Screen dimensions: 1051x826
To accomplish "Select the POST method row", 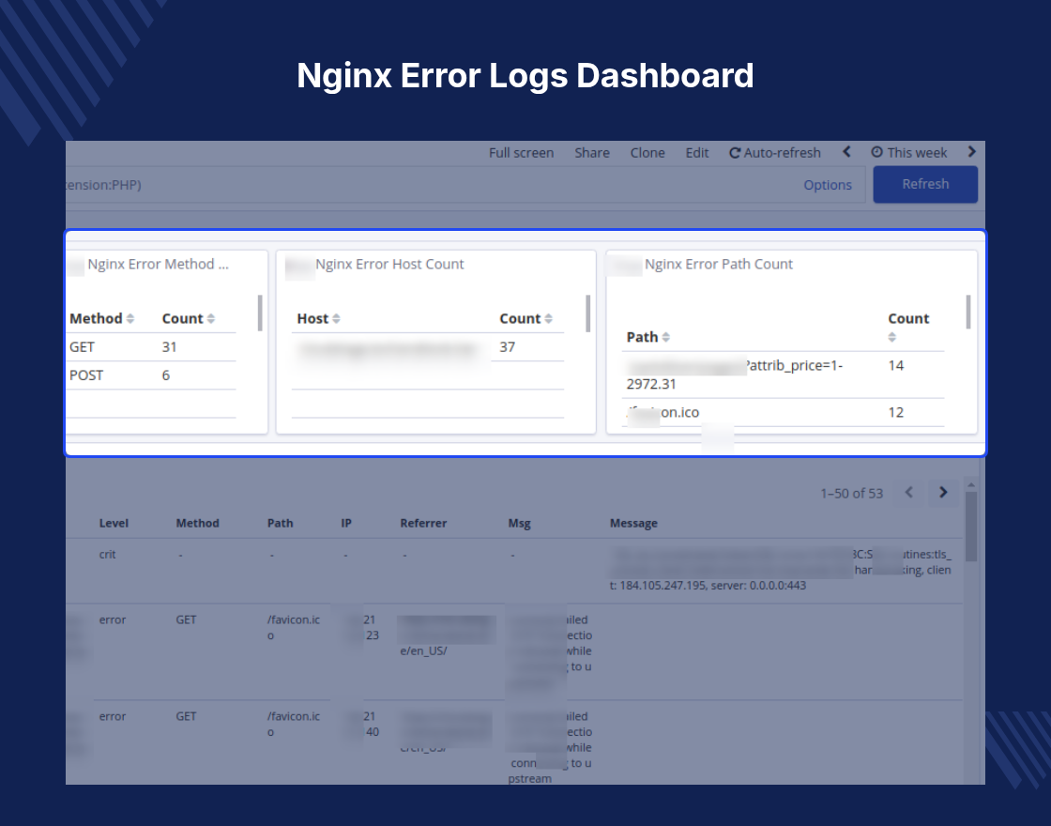I will (x=153, y=375).
